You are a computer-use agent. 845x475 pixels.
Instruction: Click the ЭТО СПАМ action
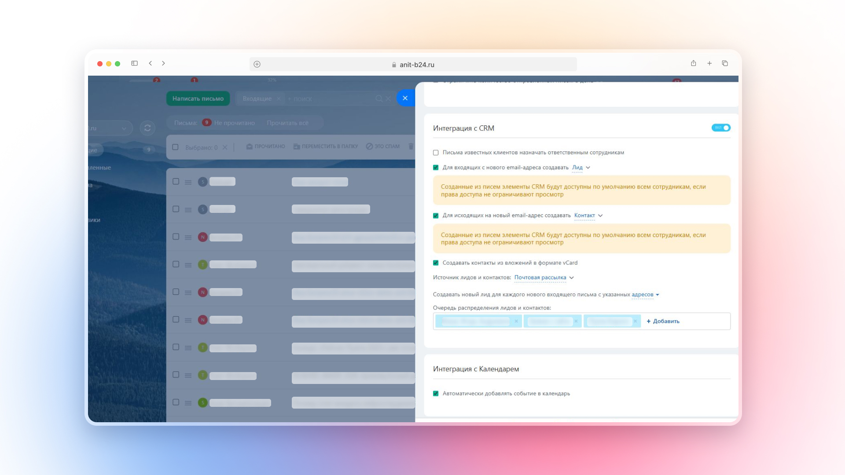(x=383, y=146)
